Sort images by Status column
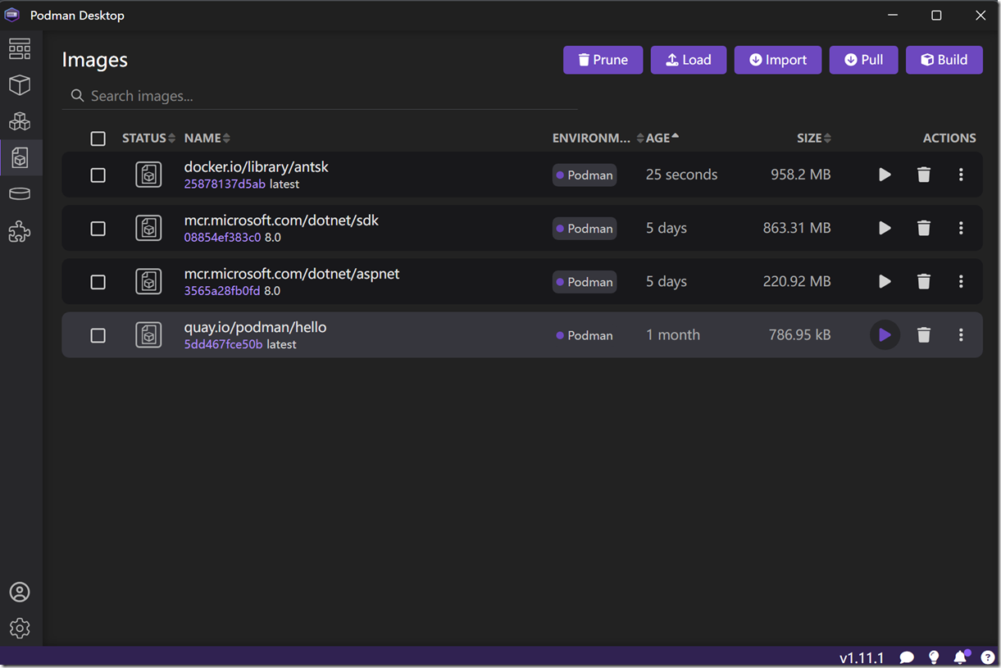This screenshot has width=1001, height=668. (x=148, y=138)
